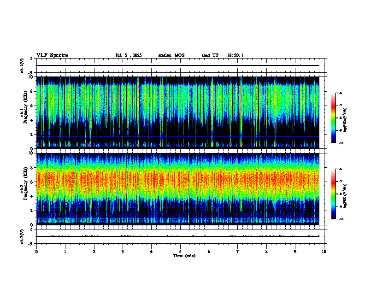Click the "6" kHz tick of ch.2 panel

pos(33,182)
